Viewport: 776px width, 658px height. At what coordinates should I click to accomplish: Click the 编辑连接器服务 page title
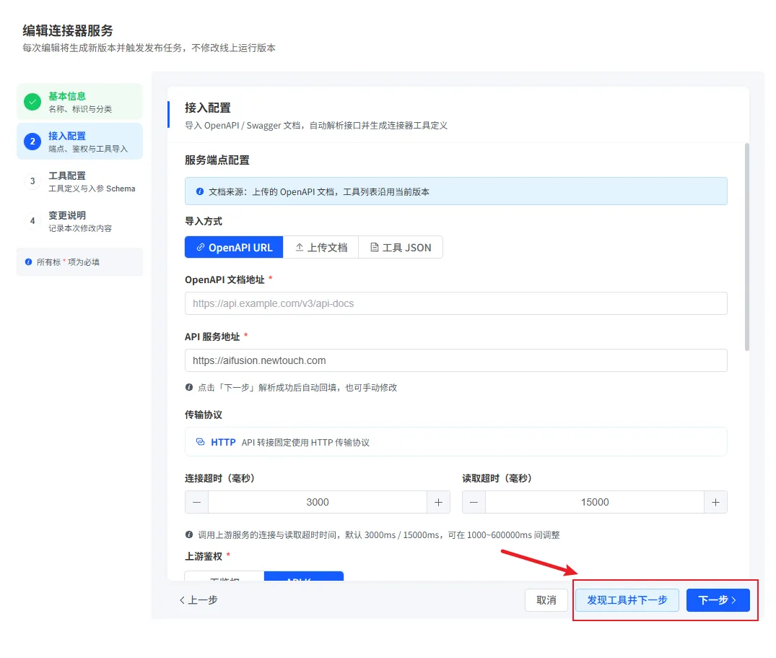pos(68,30)
